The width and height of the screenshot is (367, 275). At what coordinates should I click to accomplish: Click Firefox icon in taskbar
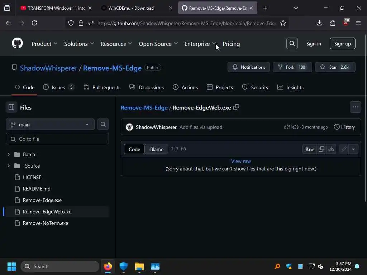pos(108,266)
